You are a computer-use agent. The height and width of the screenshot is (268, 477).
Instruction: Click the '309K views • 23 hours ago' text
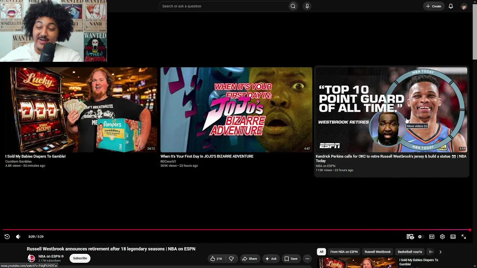point(179,166)
